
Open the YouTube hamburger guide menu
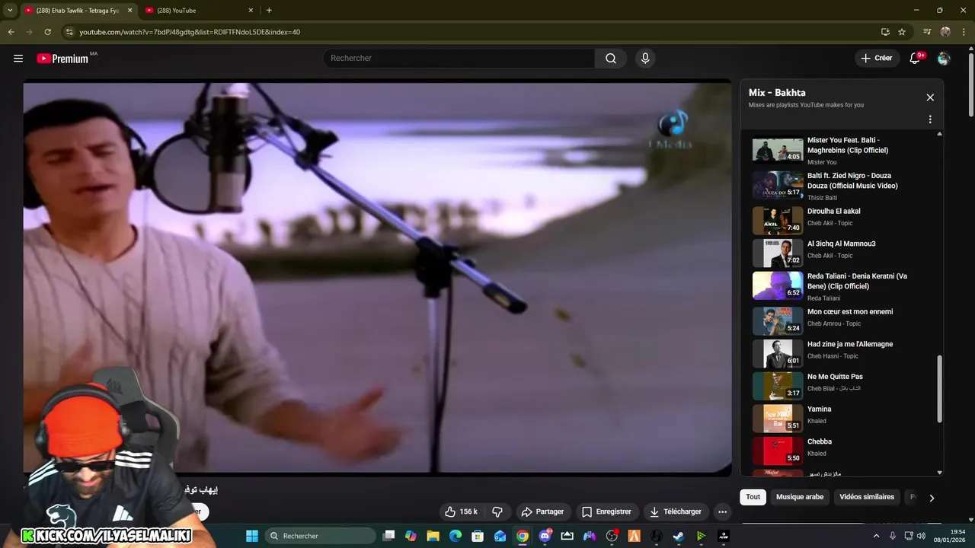pos(18,58)
